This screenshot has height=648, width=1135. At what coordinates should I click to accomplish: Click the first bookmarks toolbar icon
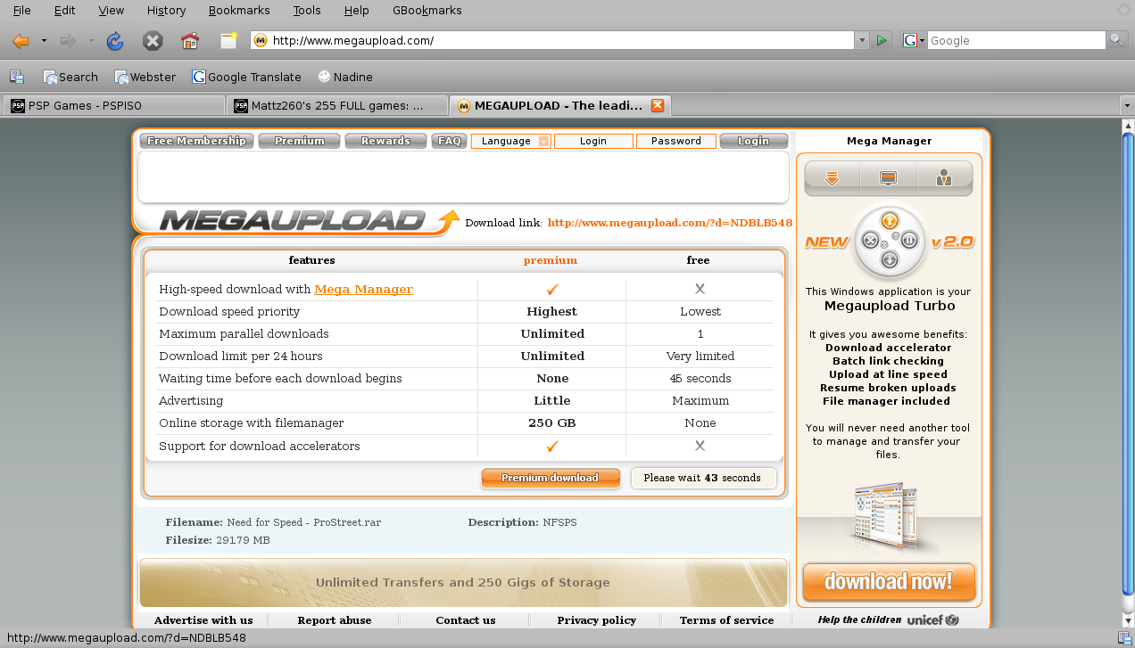tap(16, 77)
